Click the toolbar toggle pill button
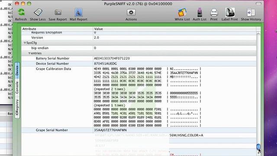Image resolution: width=277 pixels, height=156 pixels. [x=258, y=4]
